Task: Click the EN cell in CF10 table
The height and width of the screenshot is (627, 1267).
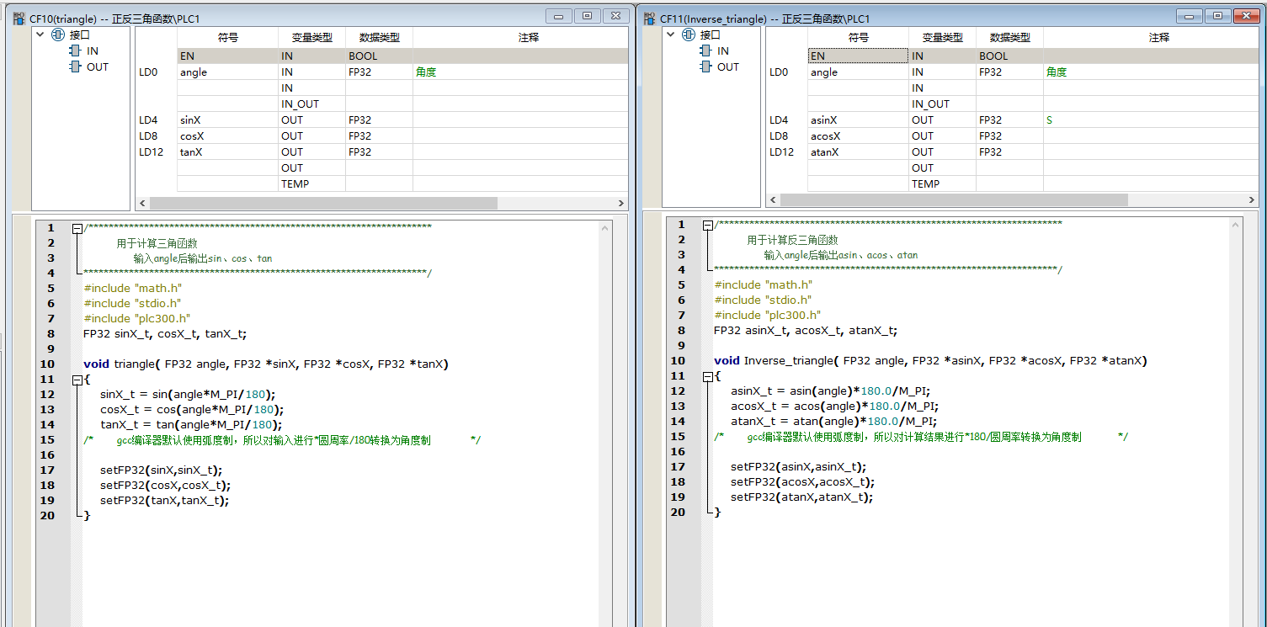Action: point(227,56)
